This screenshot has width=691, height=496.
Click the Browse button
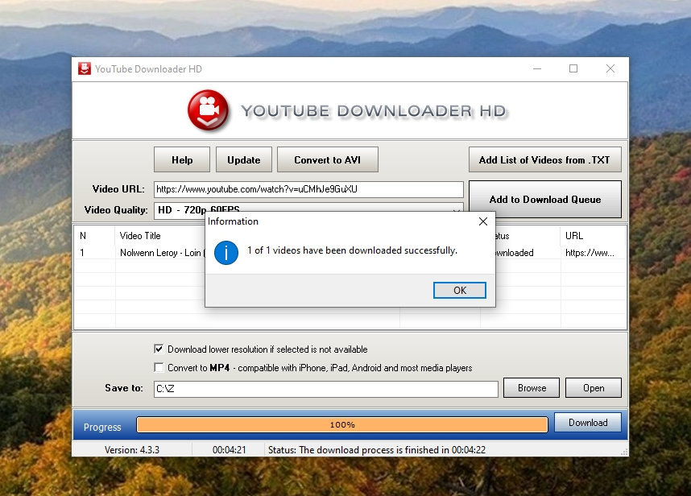pyautogui.click(x=532, y=388)
